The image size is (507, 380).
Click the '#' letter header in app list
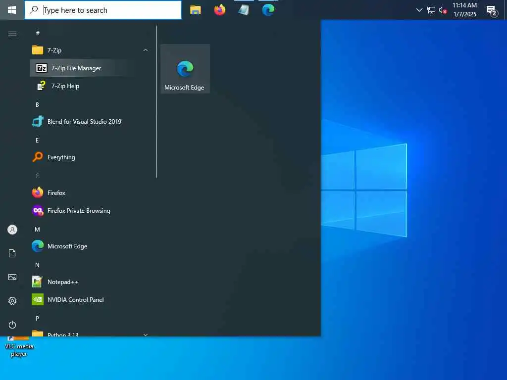click(38, 33)
